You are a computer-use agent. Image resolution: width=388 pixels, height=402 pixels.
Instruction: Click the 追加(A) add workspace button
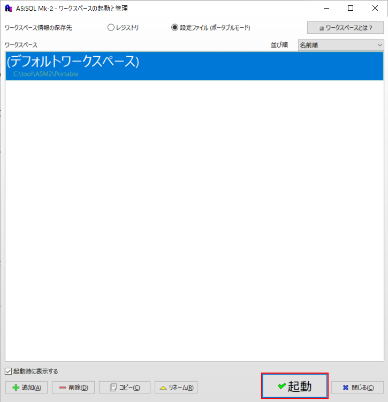(x=26, y=388)
